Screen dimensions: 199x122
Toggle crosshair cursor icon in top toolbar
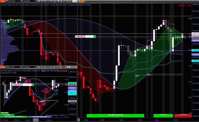pos(52,1)
